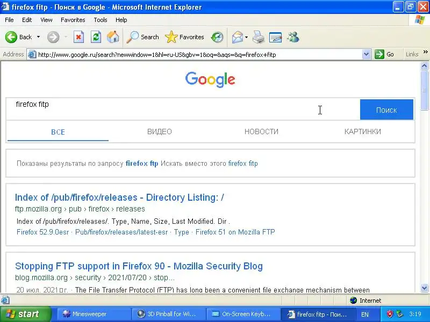Switch to the ВИДЕО tab
Image resolution: width=430 pixels, height=322 pixels.
159,131
